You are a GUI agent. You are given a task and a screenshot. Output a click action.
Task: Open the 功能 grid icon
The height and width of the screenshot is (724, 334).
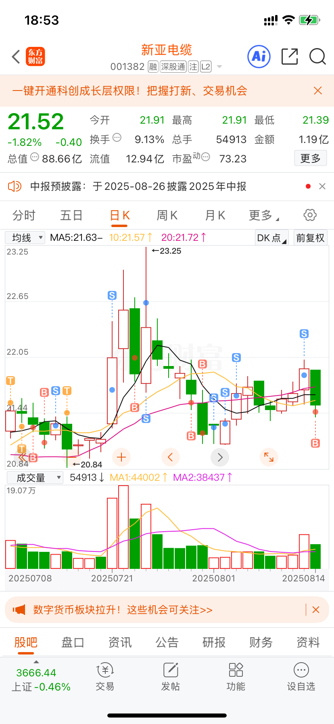236,669
